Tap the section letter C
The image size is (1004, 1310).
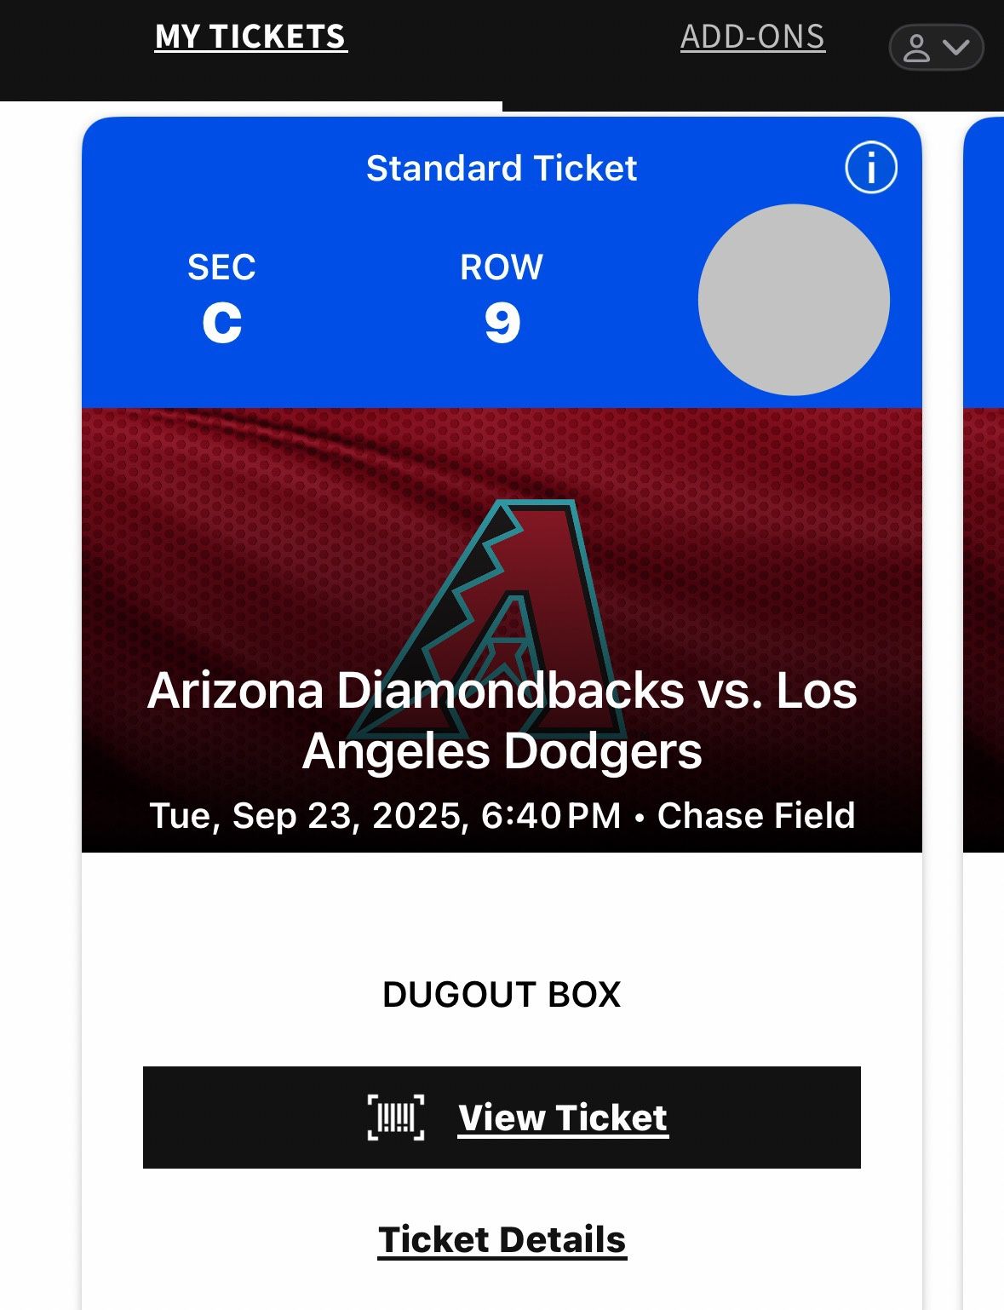click(222, 324)
